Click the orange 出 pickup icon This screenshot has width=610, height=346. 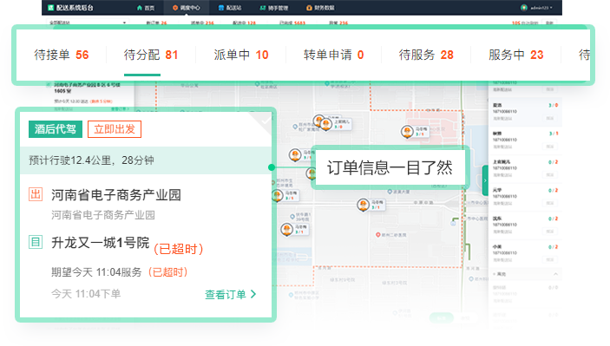pyautogui.click(x=36, y=194)
